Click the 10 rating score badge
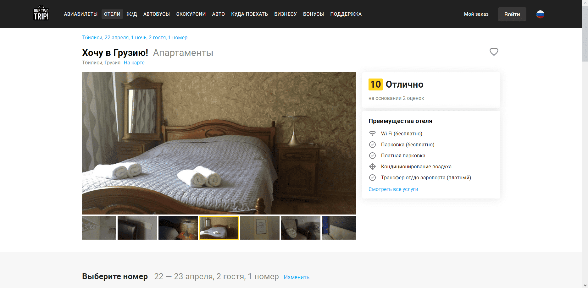This screenshot has height=288, width=588. click(x=375, y=84)
